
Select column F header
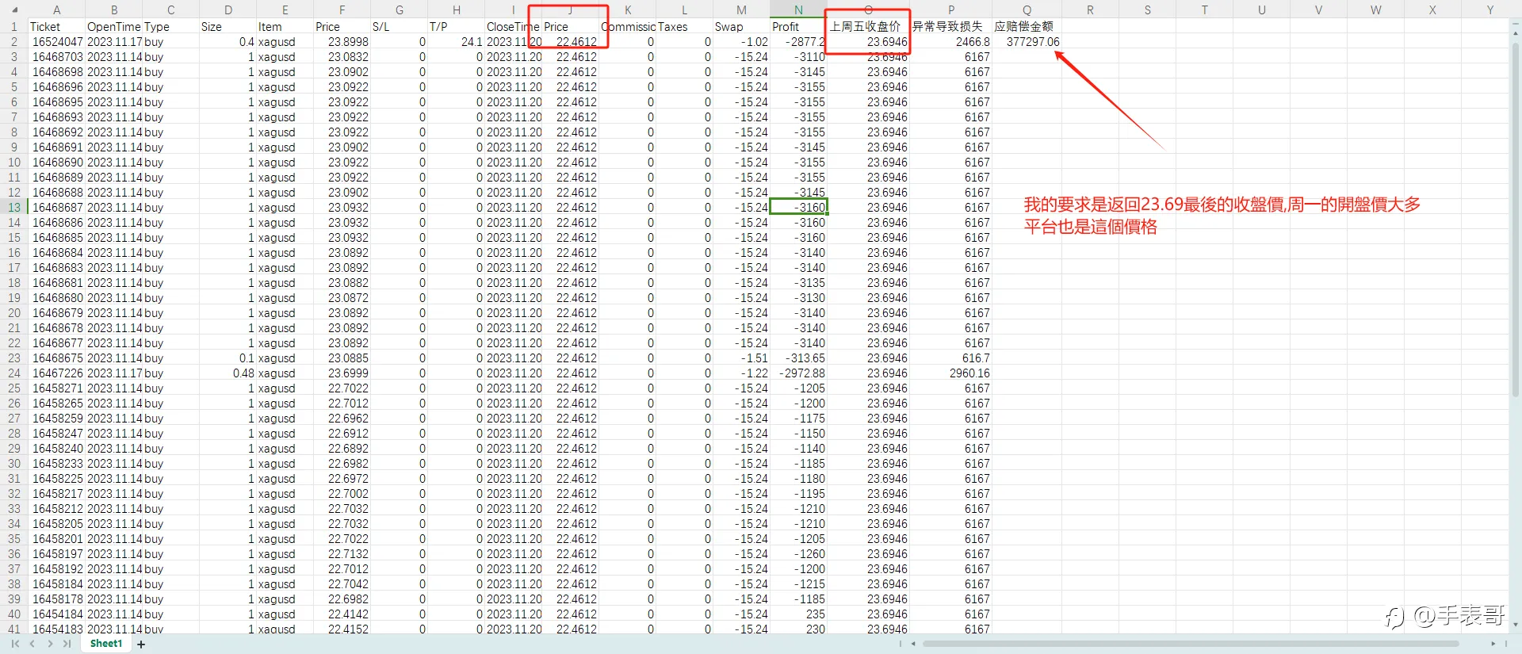click(x=342, y=10)
